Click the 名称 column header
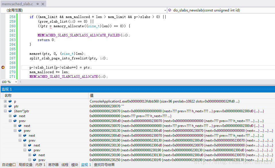This screenshot has height=168, width=275. 46,95
